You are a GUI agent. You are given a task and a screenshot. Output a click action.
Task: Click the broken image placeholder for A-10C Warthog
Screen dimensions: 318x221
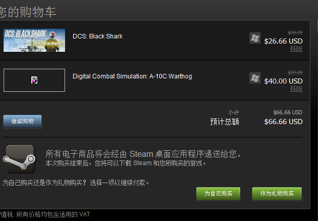pos(34,80)
